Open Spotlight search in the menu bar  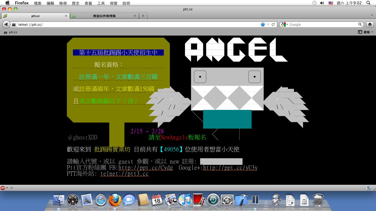tap(369, 3)
